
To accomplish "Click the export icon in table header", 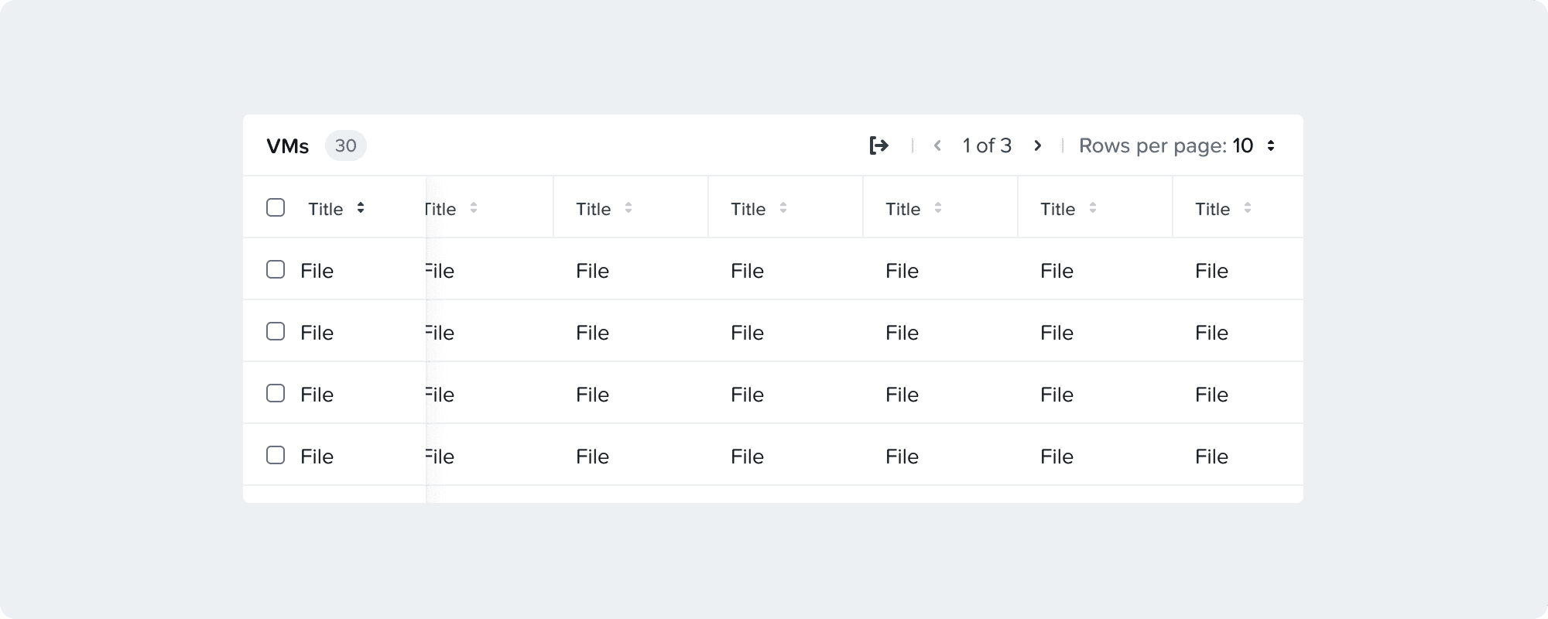I will (x=878, y=145).
